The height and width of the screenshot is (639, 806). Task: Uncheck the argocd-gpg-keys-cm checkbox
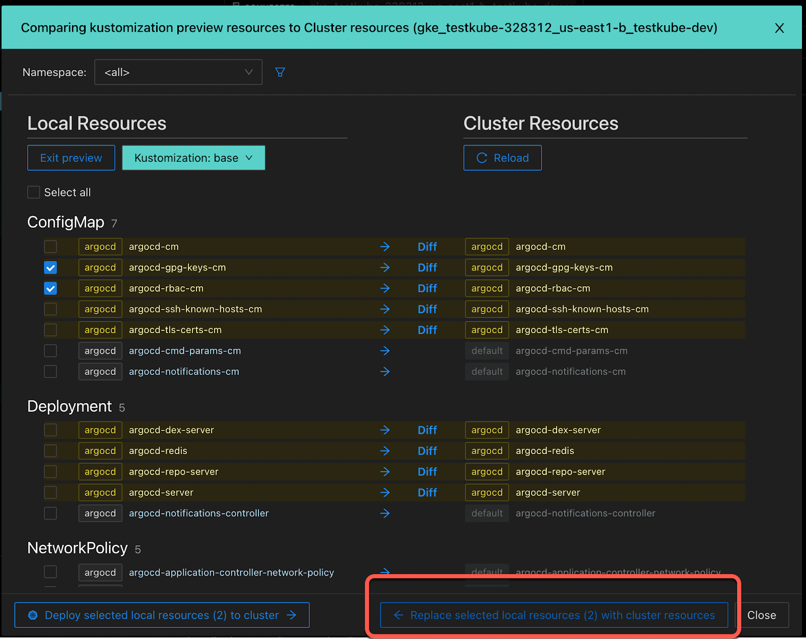pyautogui.click(x=50, y=268)
